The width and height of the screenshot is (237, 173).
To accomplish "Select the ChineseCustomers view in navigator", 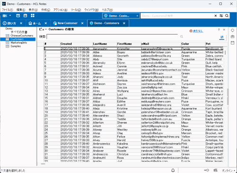I will point(22,36).
